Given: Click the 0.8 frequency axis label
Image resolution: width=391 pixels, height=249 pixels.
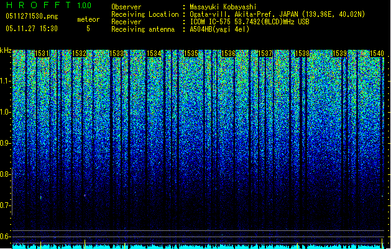Looking at the screenshot, I should [6, 174].
